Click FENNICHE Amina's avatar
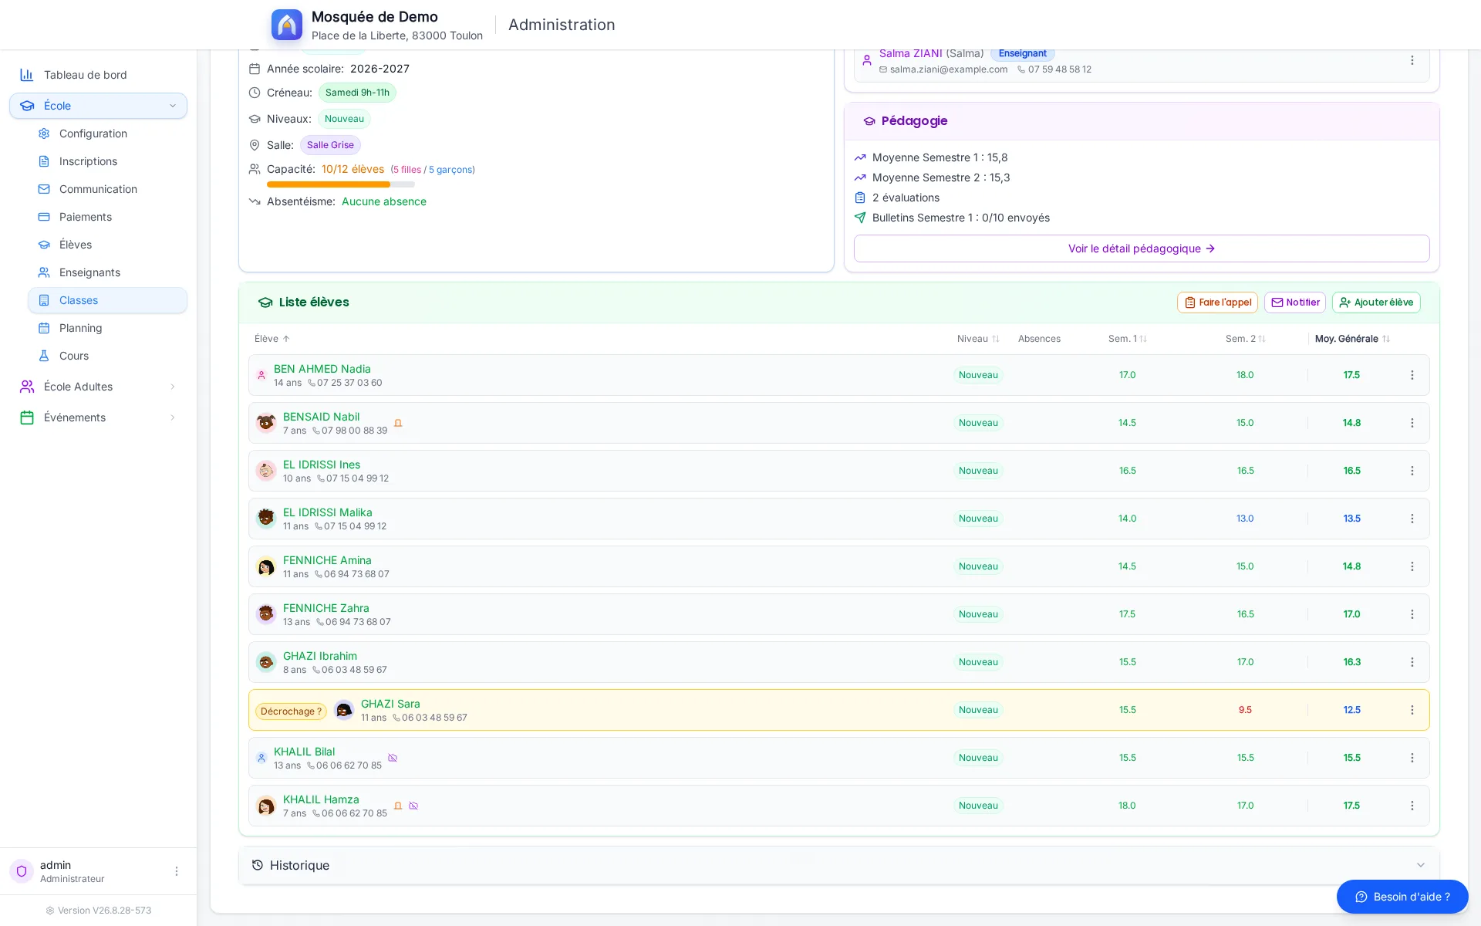Viewport: 1481px width, 926px height. point(266,566)
